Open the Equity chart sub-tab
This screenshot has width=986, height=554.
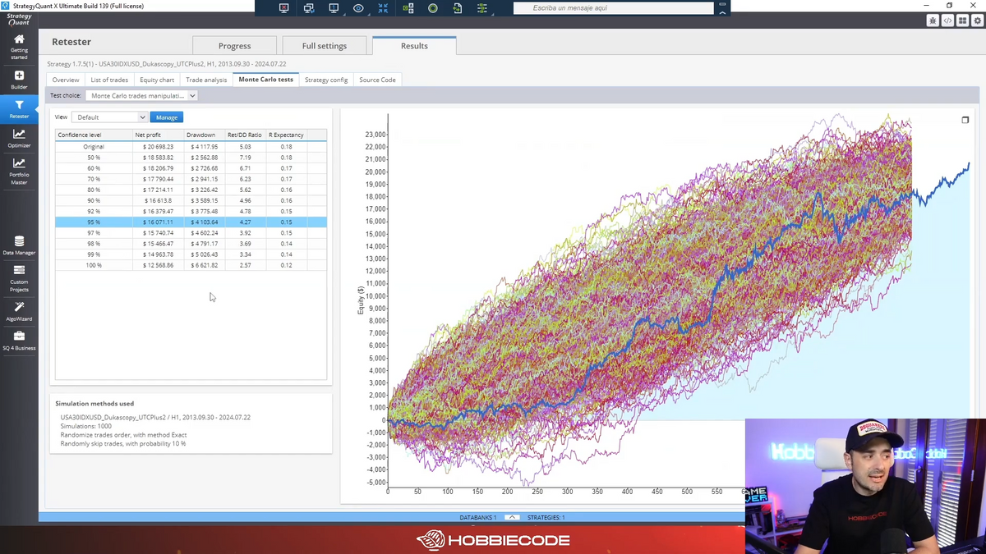pyautogui.click(x=157, y=80)
